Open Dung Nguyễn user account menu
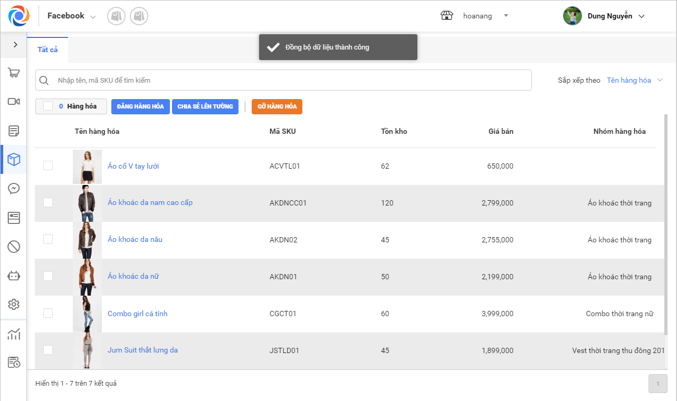 (604, 16)
